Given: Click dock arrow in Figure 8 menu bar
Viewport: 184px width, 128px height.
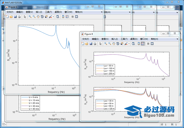Looking at the screenshot, I should 177,39.
